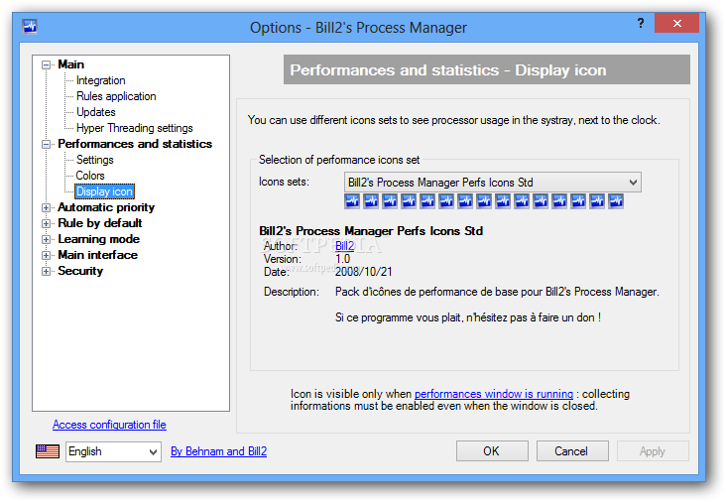Viewport: 726px width, 502px height.
Task: Expand the Security tree node
Action: coord(46,272)
